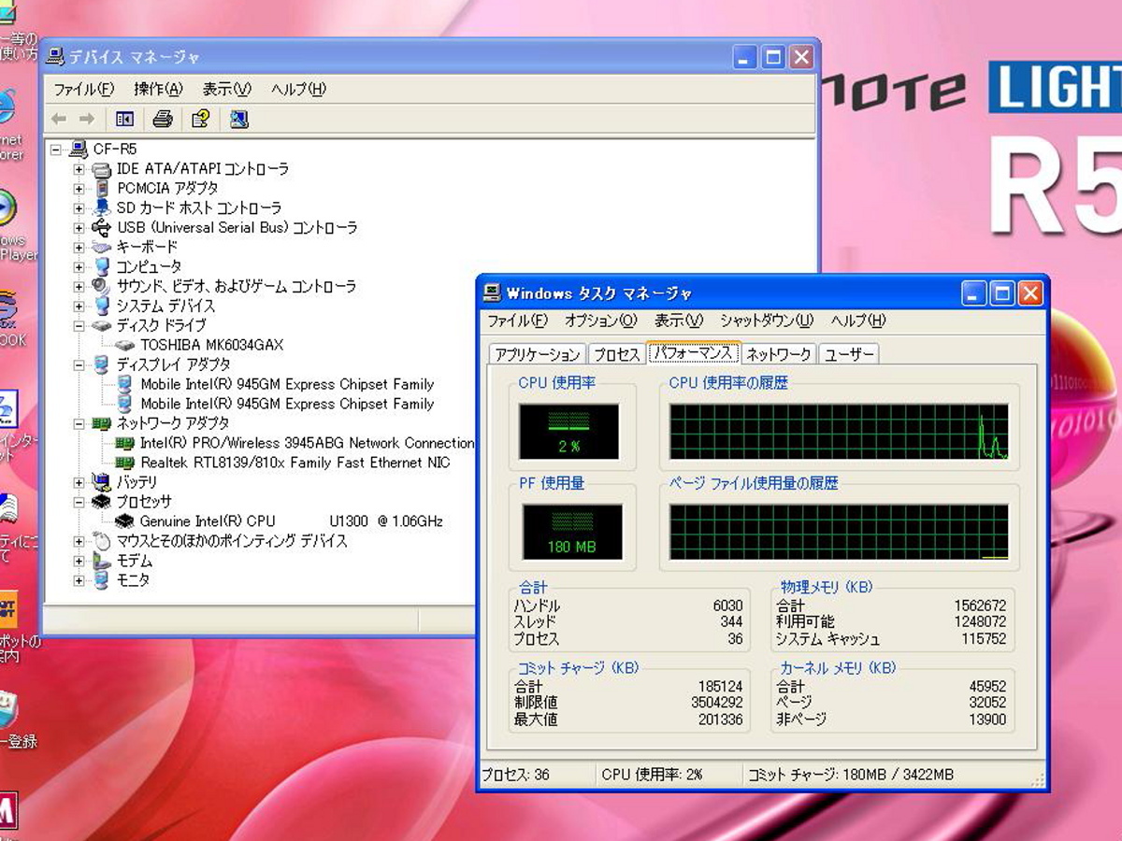Expand the PCMCIA アダプタ node

pos(79,189)
